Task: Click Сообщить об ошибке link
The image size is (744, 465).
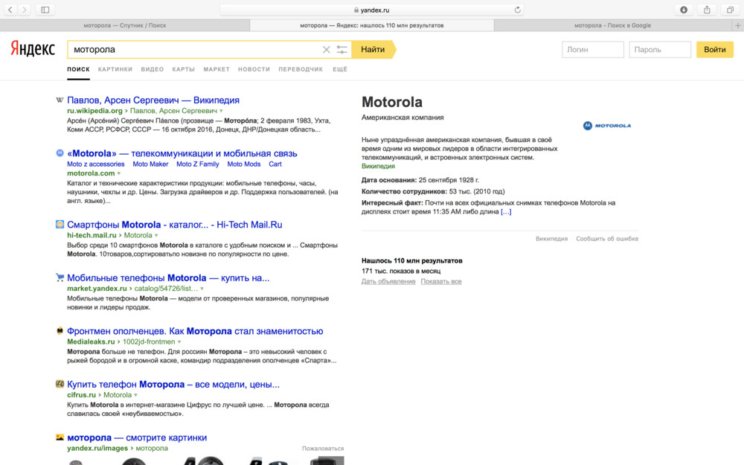Action: [x=607, y=239]
